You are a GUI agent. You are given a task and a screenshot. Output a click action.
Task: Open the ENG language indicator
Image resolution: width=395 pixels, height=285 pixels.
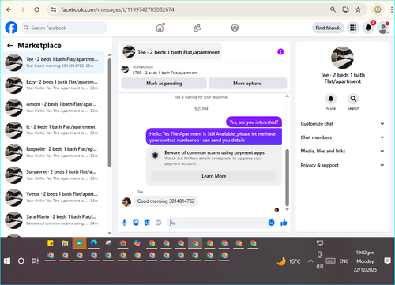click(344, 261)
